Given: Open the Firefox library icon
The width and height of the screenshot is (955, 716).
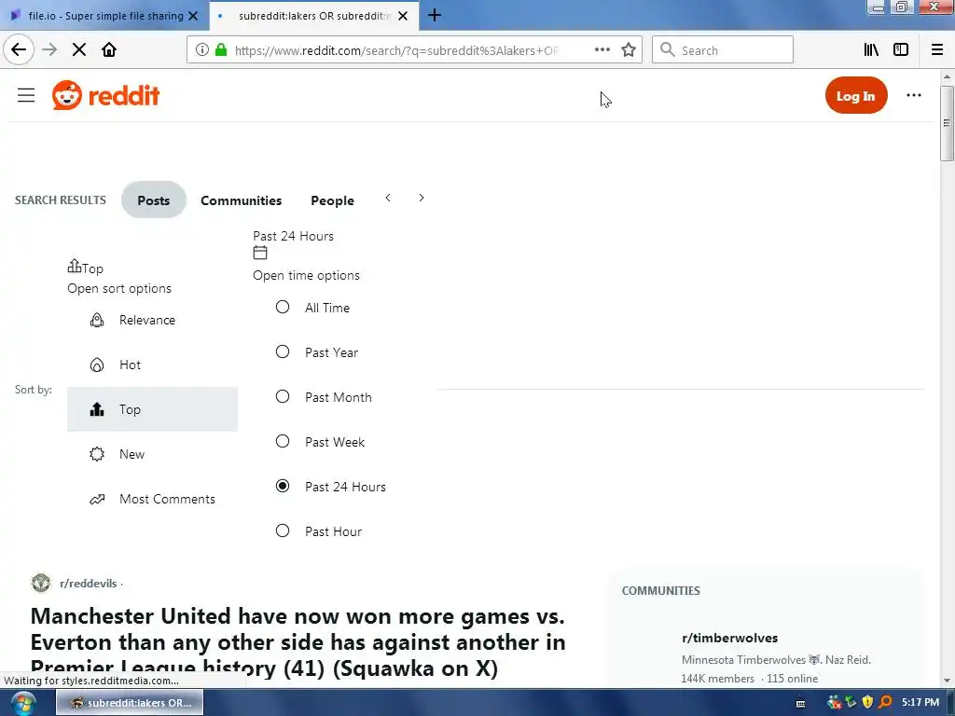Looking at the screenshot, I should tap(871, 50).
